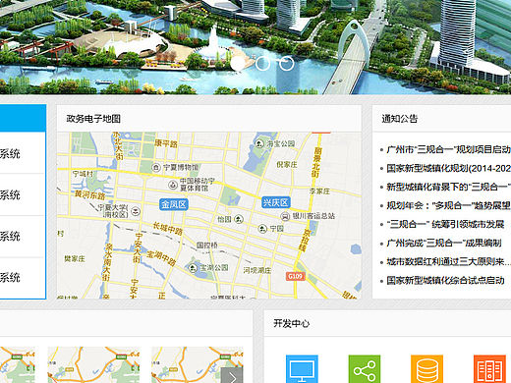Click the 宁夏博物馆 museum marker on the map

pyautogui.click(x=156, y=167)
